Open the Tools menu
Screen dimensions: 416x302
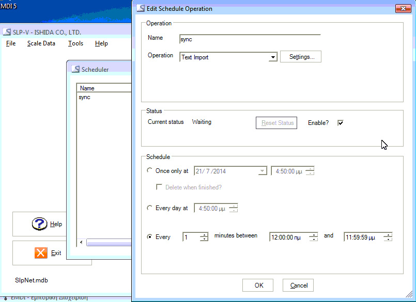click(75, 43)
